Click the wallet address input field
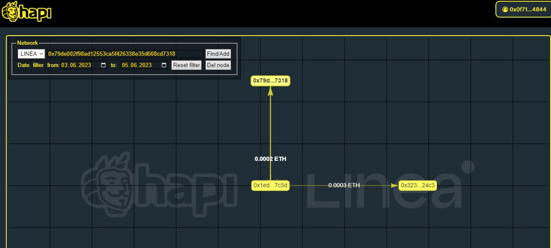 [x=125, y=54]
